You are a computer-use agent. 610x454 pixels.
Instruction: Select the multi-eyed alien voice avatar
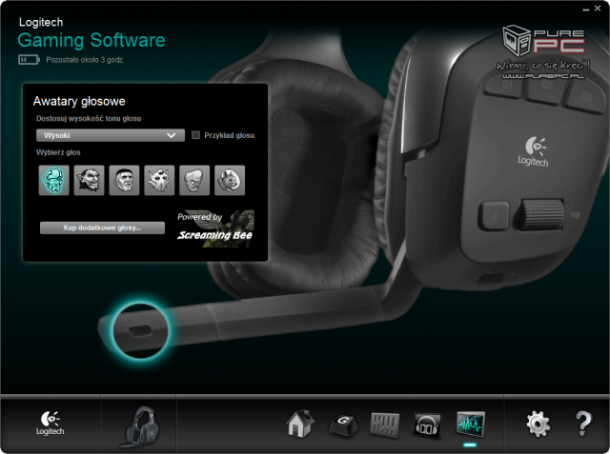159,180
